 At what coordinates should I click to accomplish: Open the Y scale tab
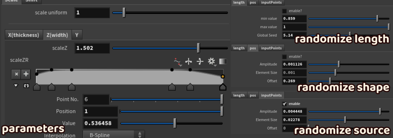point(77,35)
